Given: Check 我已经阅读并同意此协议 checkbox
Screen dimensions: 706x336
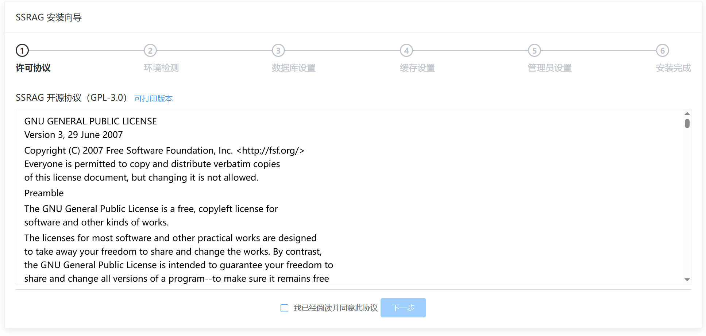Looking at the screenshot, I should 285,308.
